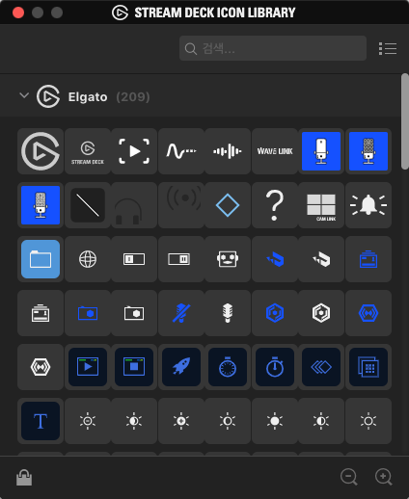Choose the blue folder-with-hexagon icon
This screenshot has height=499, width=409.
pyautogui.click(x=88, y=313)
